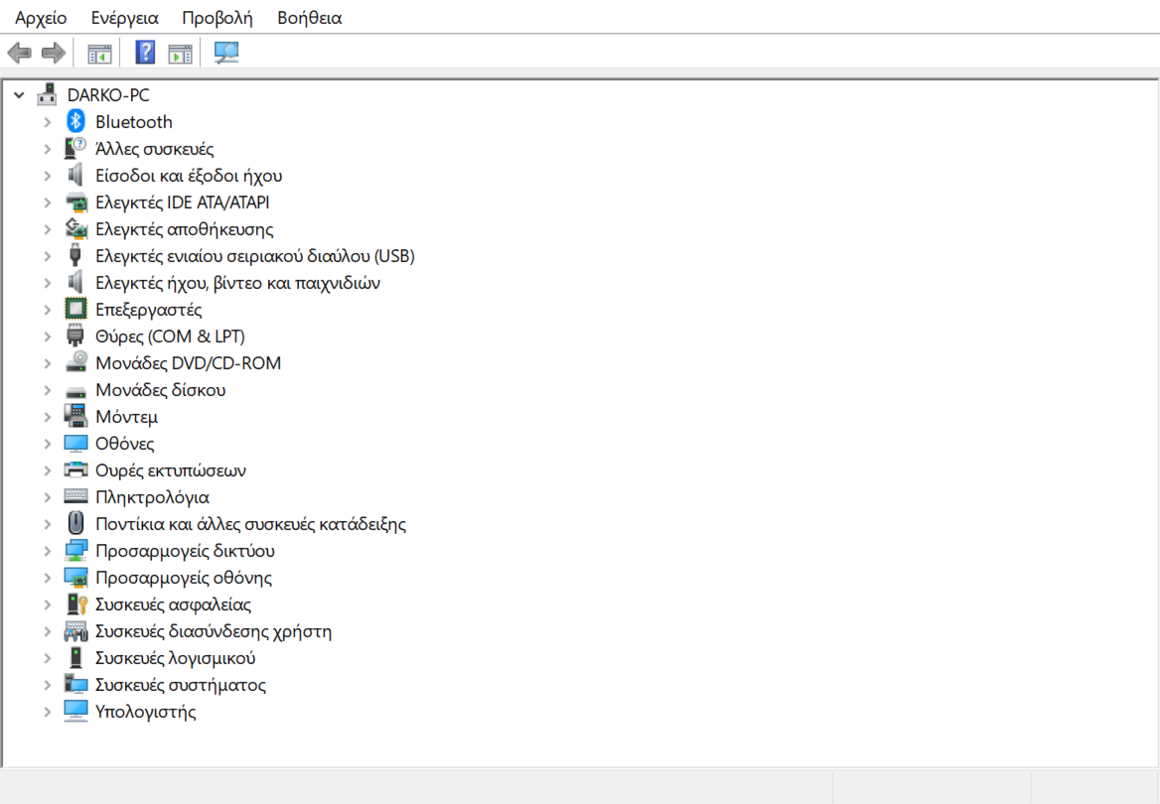Select the Προσαρμογείς οθόνης tree item
This screenshot has width=1160, height=804.
click(184, 578)
